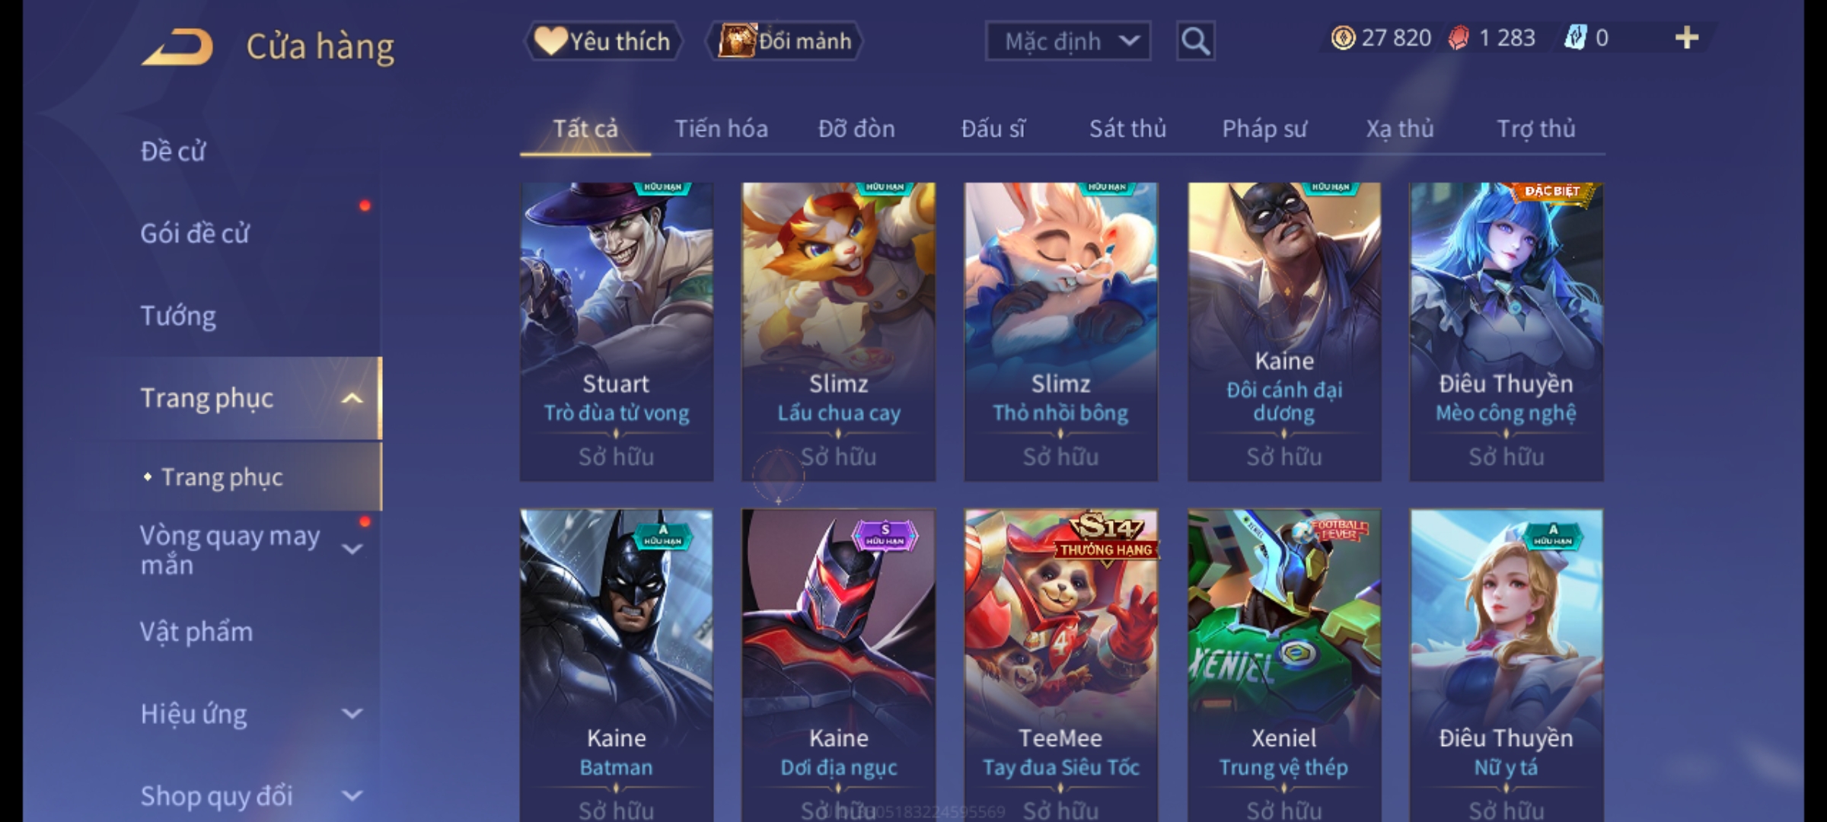Tap the golden back arrow icon
The height and width of the screenshot is (822, 1827).
coord(177,46)
